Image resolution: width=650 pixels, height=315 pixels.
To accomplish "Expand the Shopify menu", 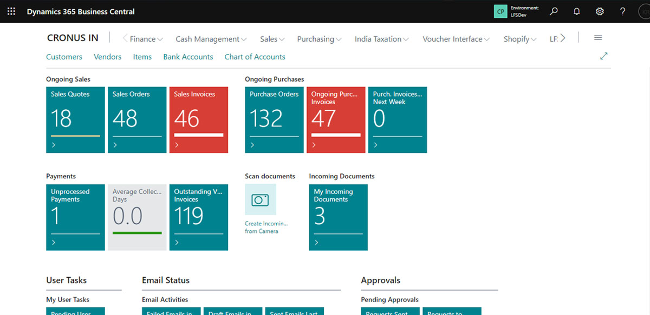I will pyautogui.click(x=520, y=39).
